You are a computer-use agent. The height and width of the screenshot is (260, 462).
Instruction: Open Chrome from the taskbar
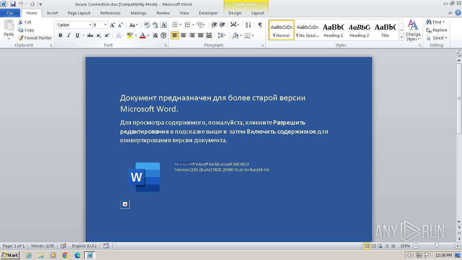(65, 255)
